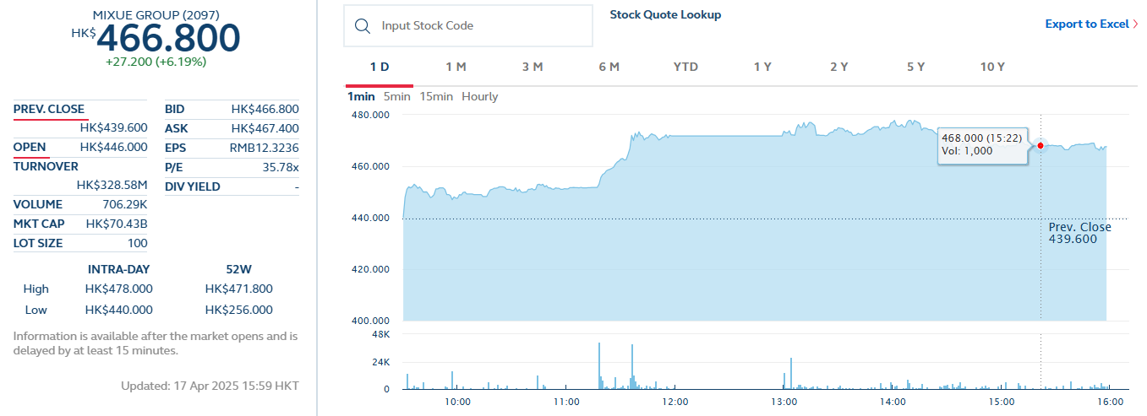This screenshot has width=1147, height=416.
Task: View the 10 Y range tab
Action: pyautogui.click(x=992, y=67)
